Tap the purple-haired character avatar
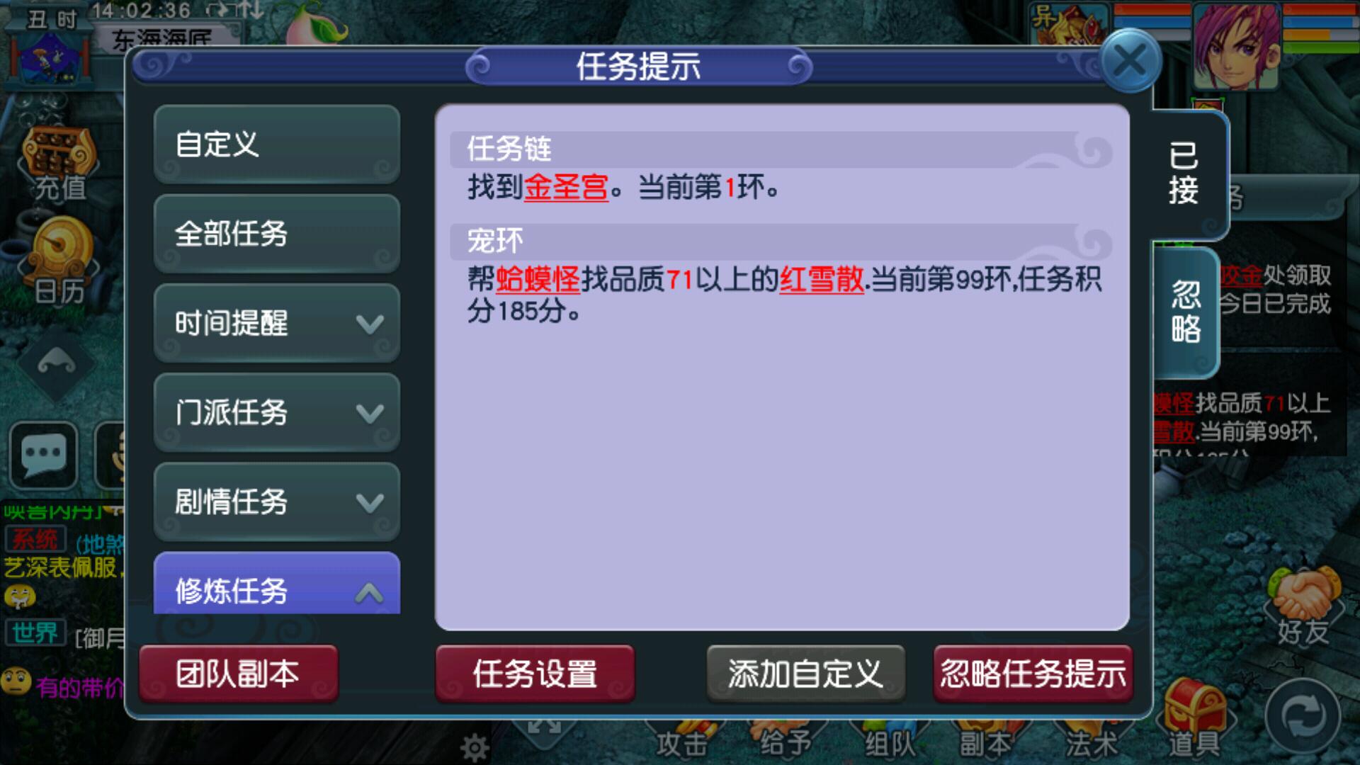This screenshot has width=1360, height=765. click(x=1237, y=47)
